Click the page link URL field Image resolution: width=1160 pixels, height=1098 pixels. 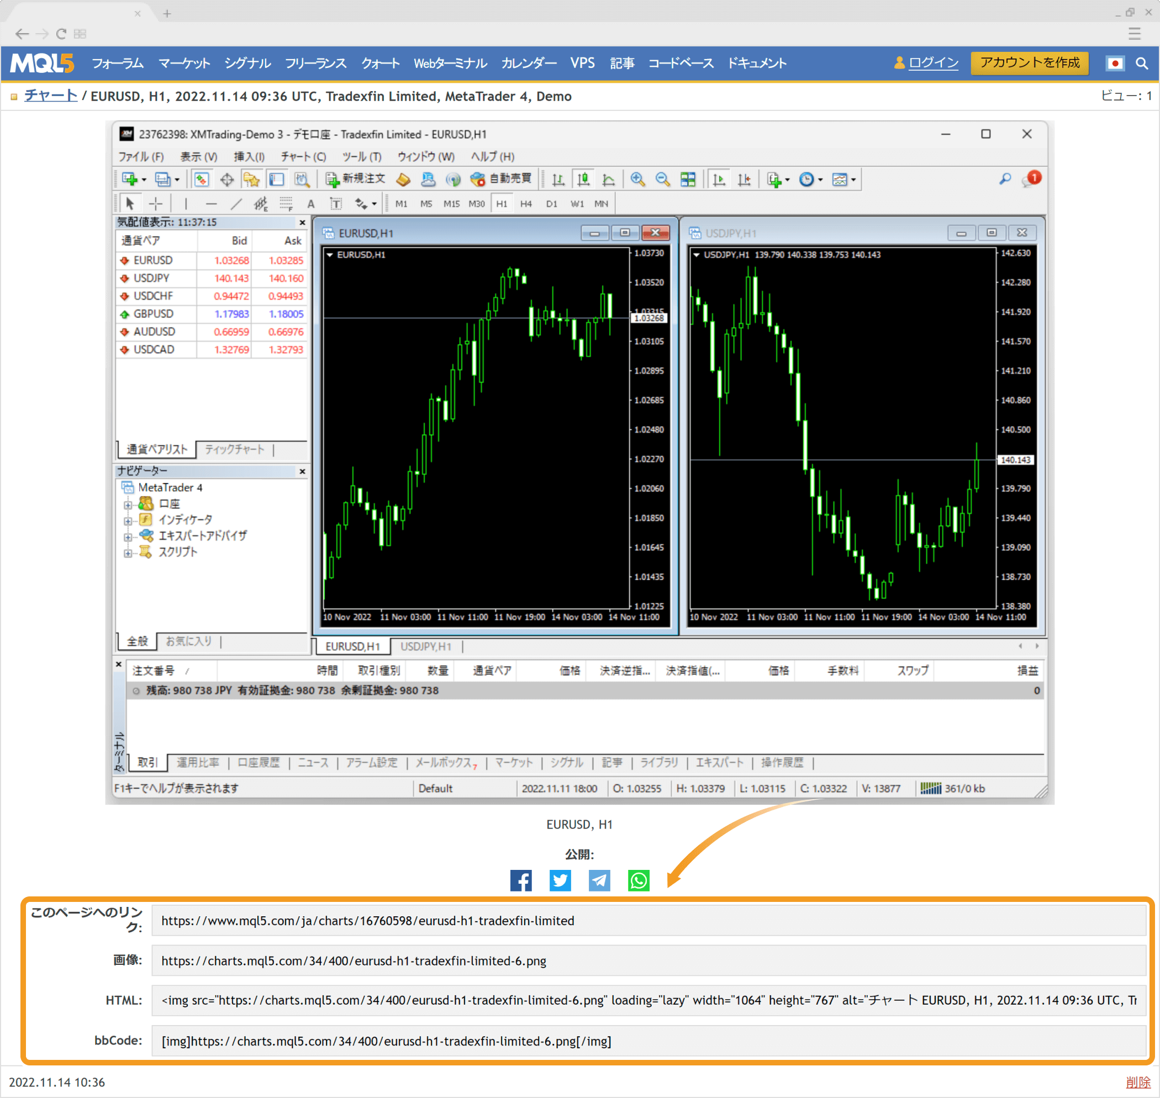coord(648,921)
